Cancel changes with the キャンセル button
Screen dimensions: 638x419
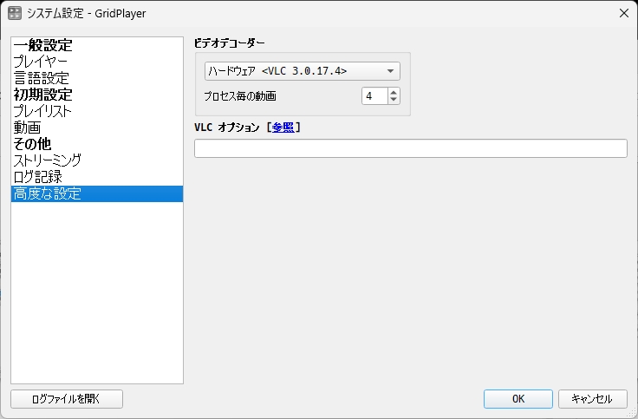pos(592,399)
